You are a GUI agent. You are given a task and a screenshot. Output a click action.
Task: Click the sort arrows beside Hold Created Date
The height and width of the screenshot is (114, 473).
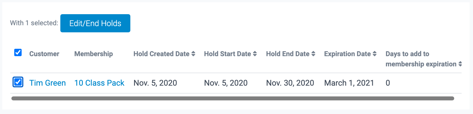[193, 54]
